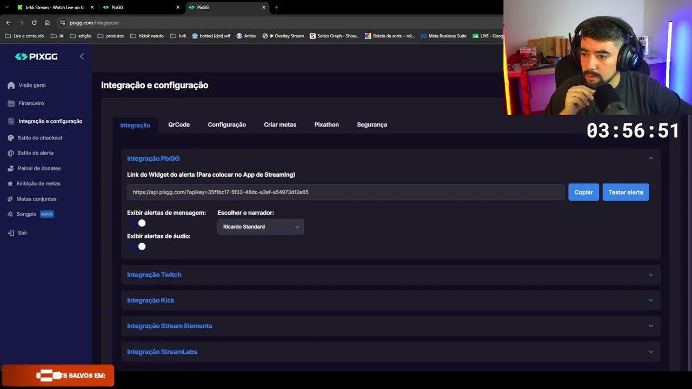Open the 'Live e conteudo' bookmark folder

pyautogui.click(x=24, y=36)
